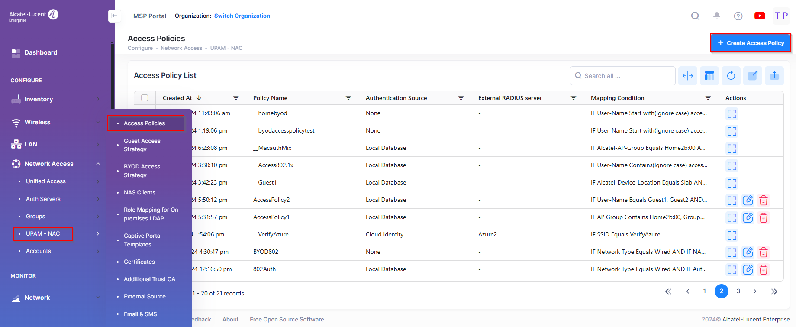
Task: Collapse the sidebar with back arrow
Action: tap(114, 16)
